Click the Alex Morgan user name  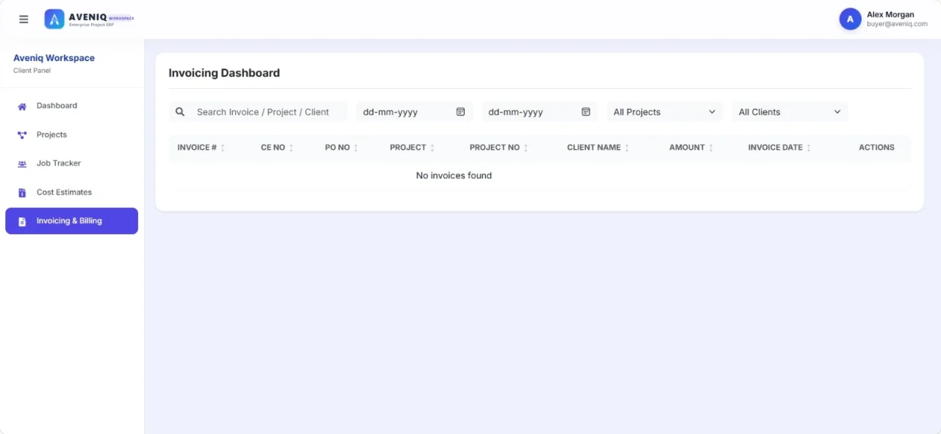(890, 15)
